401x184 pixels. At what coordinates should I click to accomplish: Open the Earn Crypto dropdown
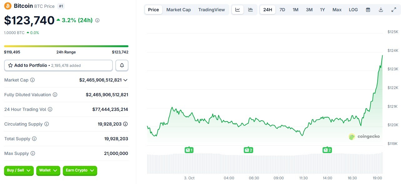click(80, 170)
